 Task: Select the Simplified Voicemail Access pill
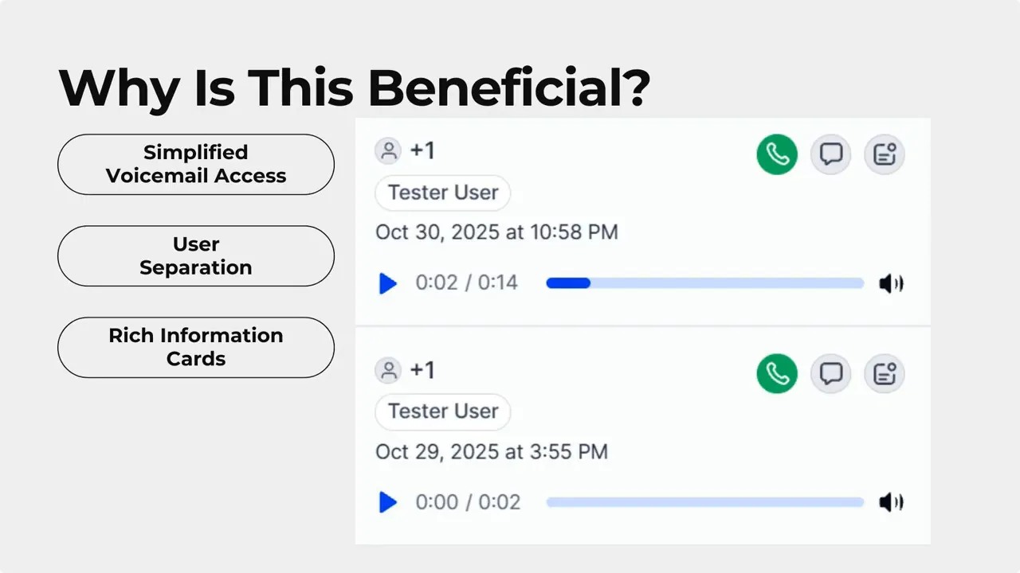[196, 164]
